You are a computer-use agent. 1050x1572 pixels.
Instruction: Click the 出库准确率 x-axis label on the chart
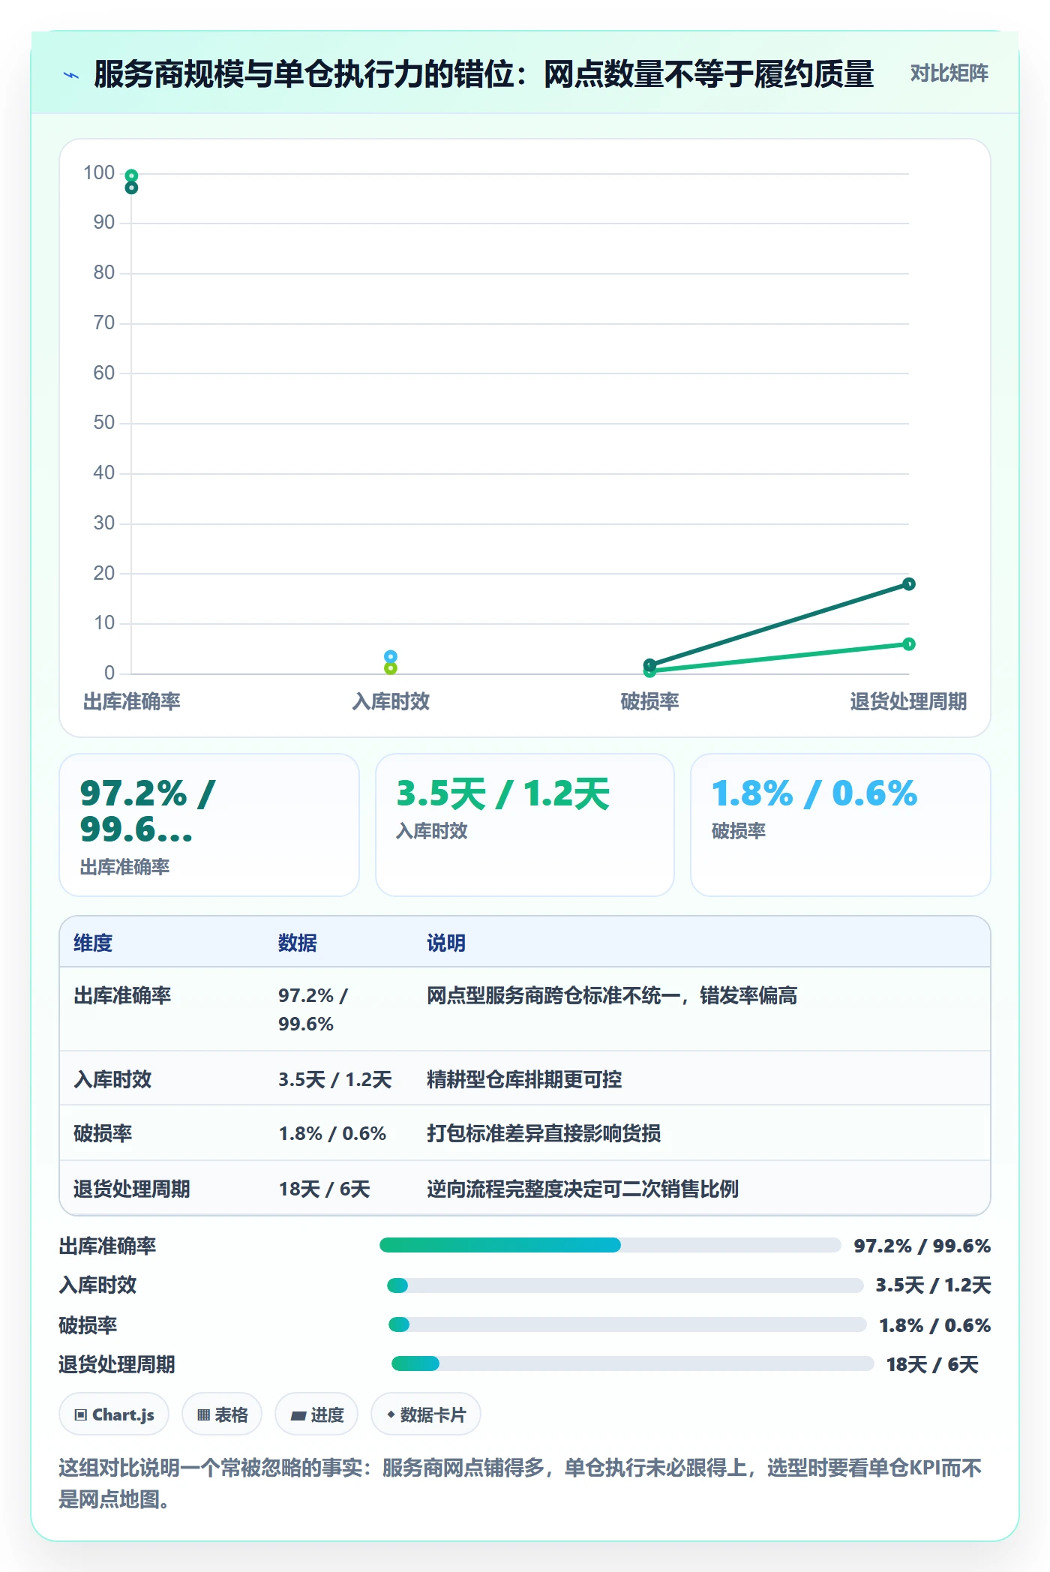tap(132, 701)
